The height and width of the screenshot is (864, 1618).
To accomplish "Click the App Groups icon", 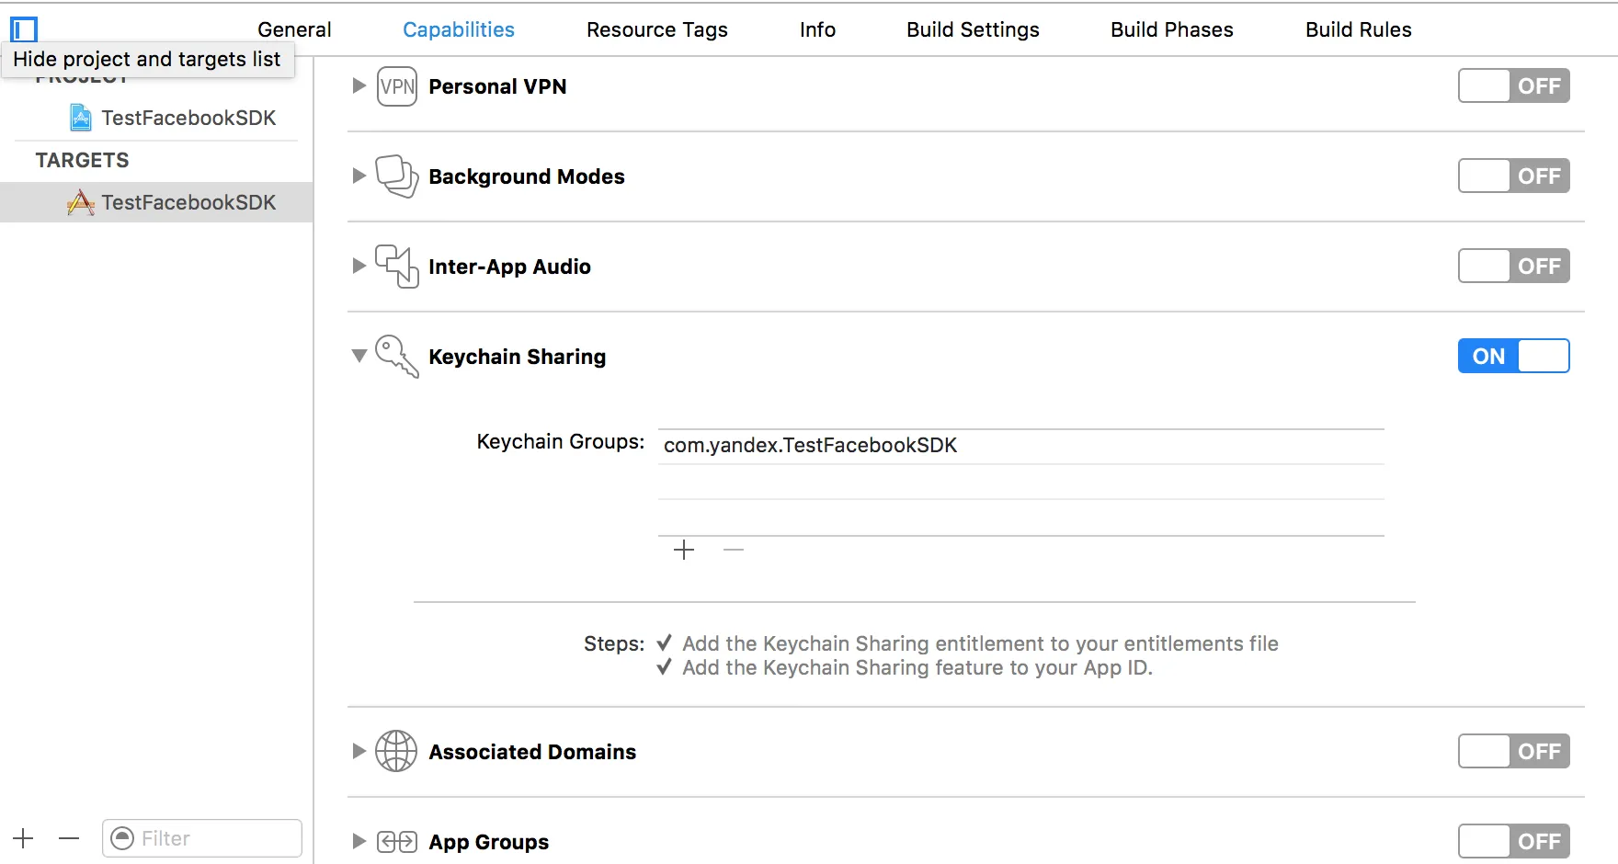I will point(397,842).
